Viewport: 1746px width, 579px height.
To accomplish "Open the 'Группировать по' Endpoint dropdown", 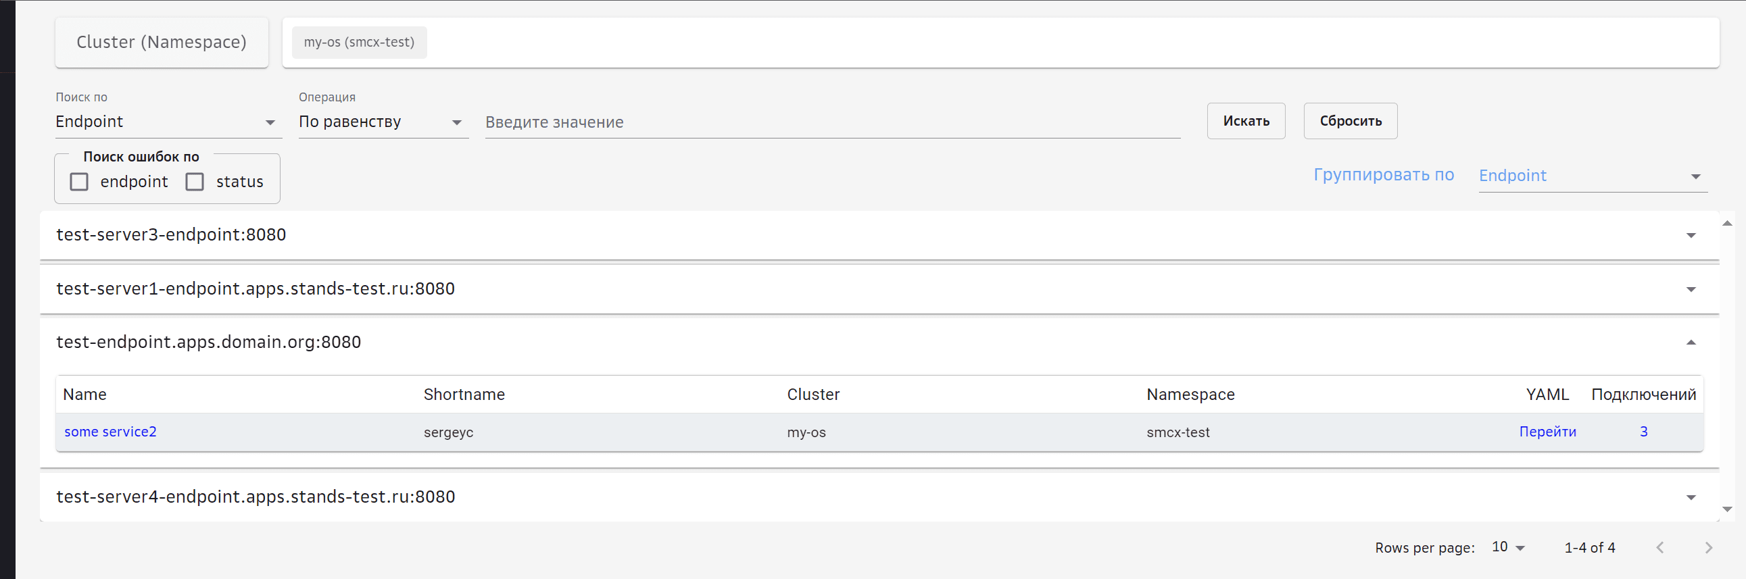I will click(1590, 176).
